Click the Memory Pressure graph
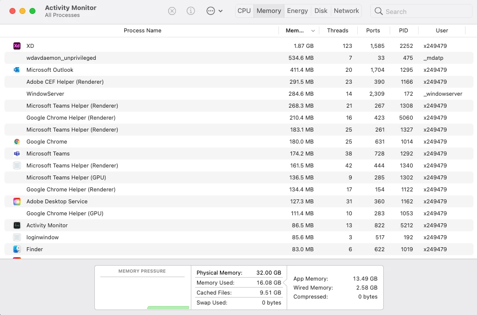Viewport: 477px width, 315px height. [142, 293]
